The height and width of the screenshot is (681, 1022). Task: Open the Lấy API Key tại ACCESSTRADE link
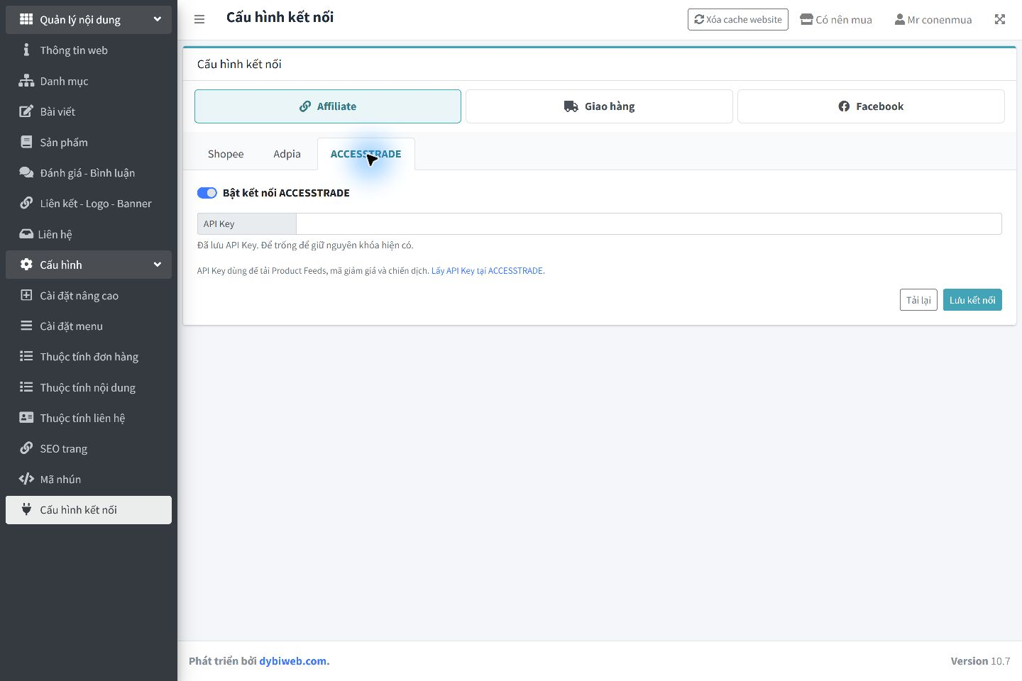coord(487,271)
